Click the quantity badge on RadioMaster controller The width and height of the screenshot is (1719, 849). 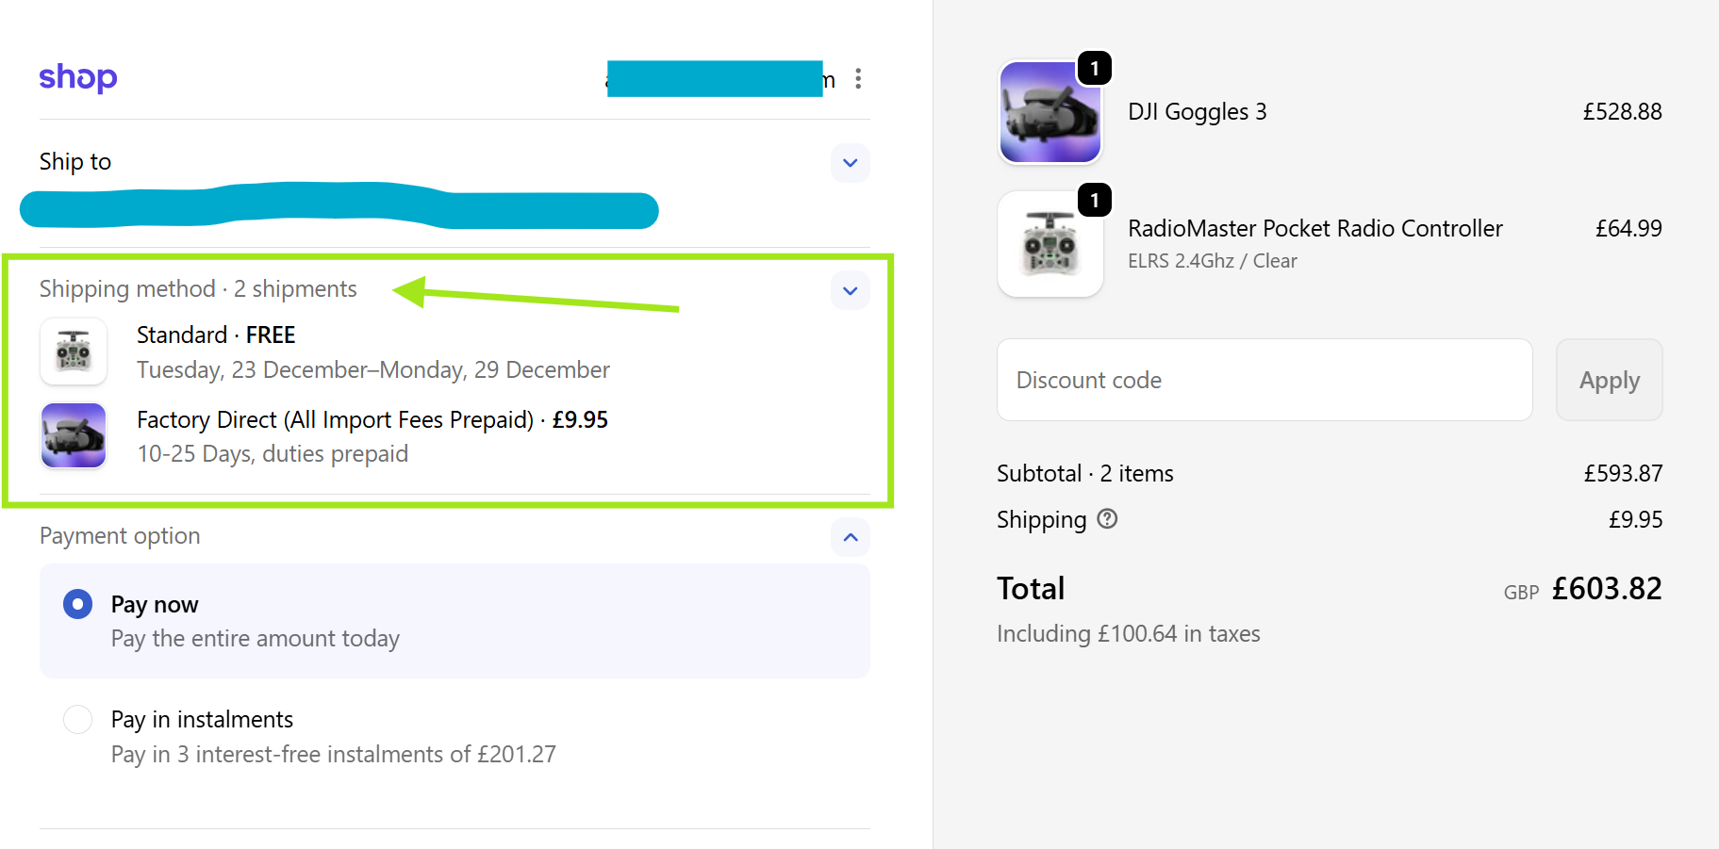coord(1094,201)
